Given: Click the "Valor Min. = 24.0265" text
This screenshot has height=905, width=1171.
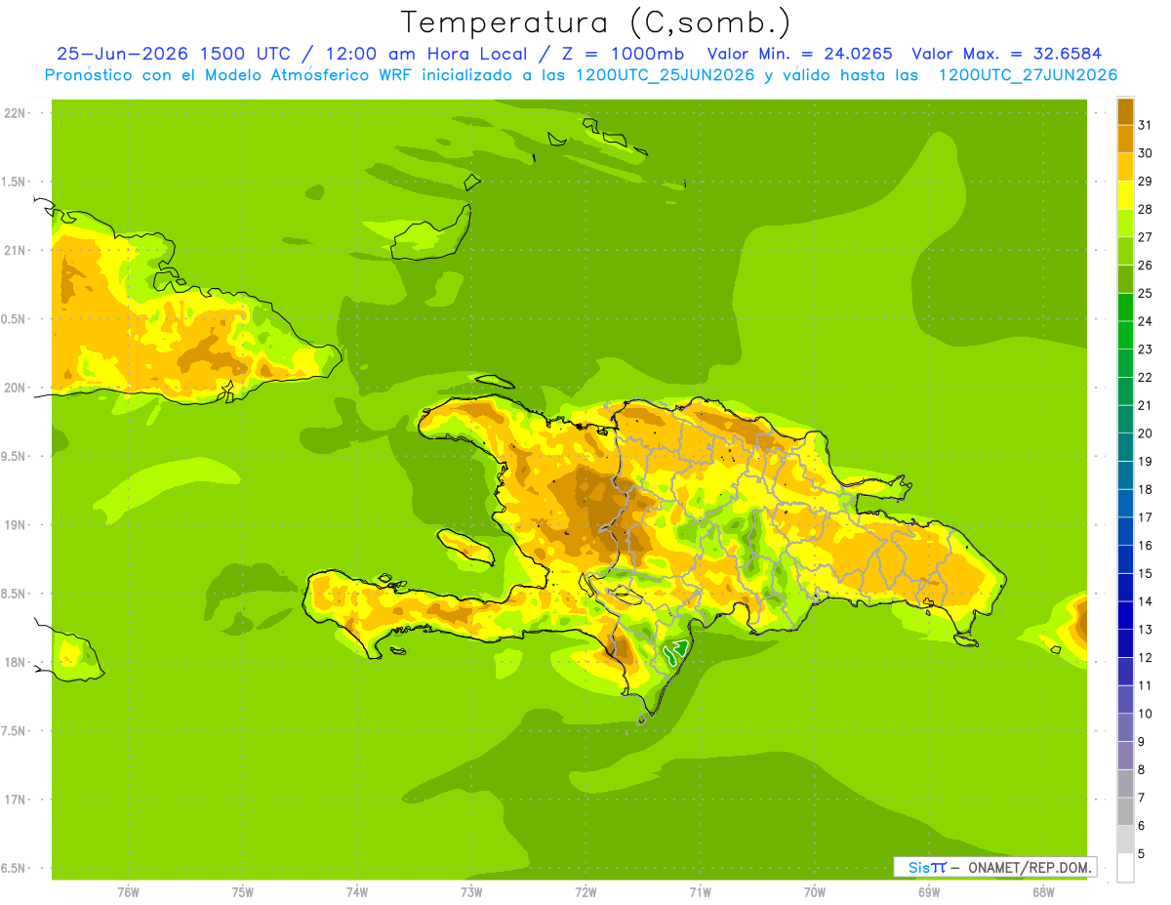Looking at the screenshot, I should (799, 54).
